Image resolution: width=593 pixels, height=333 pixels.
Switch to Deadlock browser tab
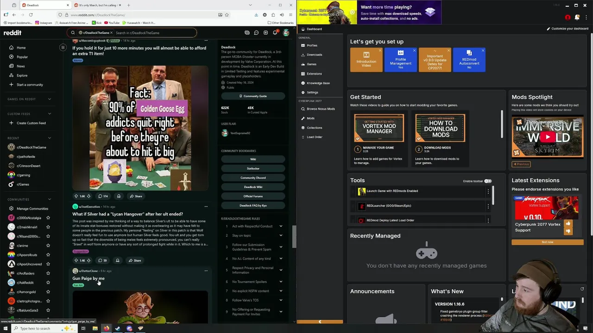tap(45, 5)
